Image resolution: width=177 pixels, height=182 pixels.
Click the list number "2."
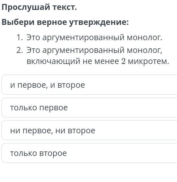click(19, 50)
